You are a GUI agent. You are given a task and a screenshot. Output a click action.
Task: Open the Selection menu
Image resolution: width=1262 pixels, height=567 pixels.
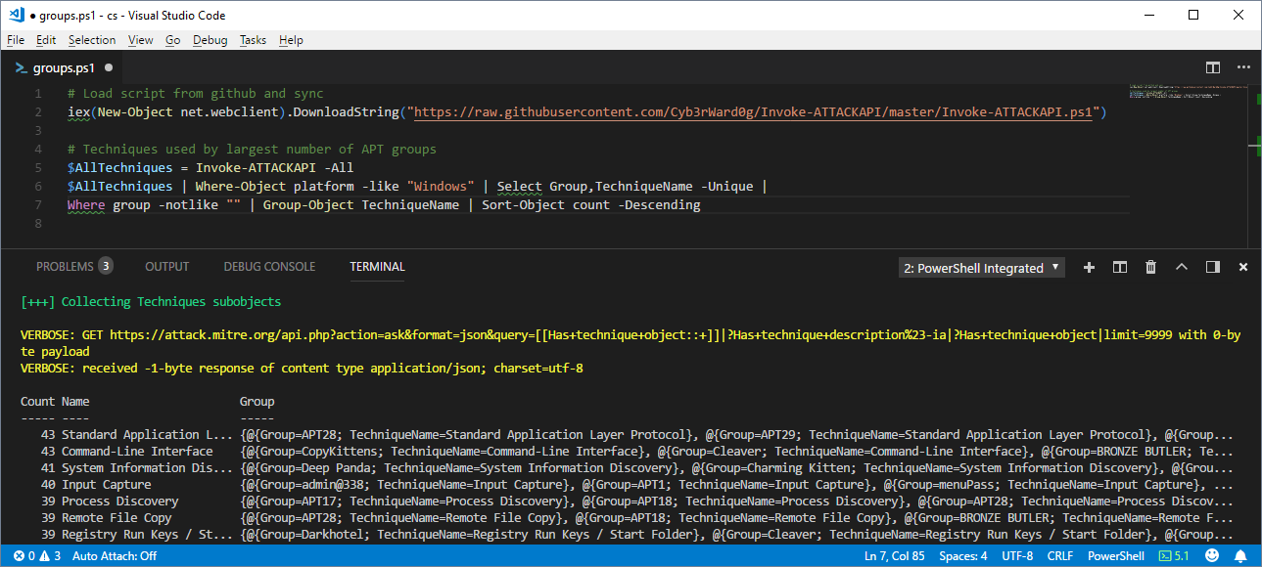click(92, 40)
